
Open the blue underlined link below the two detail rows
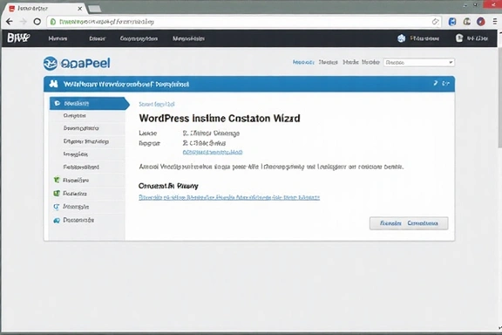(x=213, y=152)
